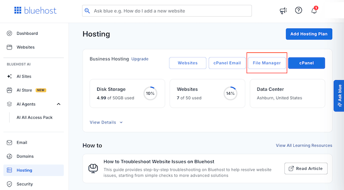This screenshot has width=344, height=190.
Task: Open File Manager
Action: (x=267, y=63)
